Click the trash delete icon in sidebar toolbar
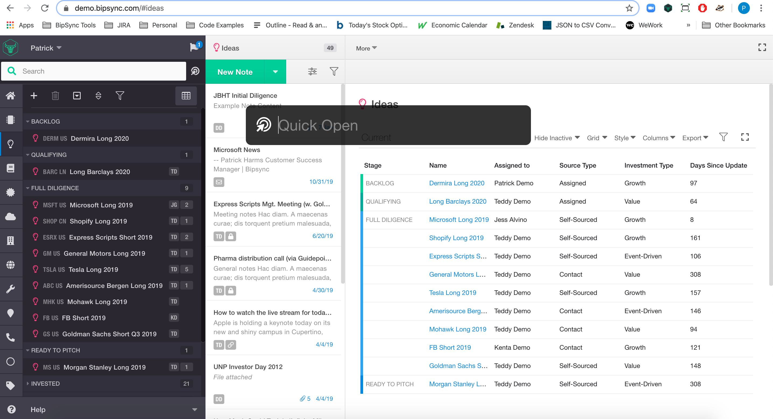 [55, 96]
